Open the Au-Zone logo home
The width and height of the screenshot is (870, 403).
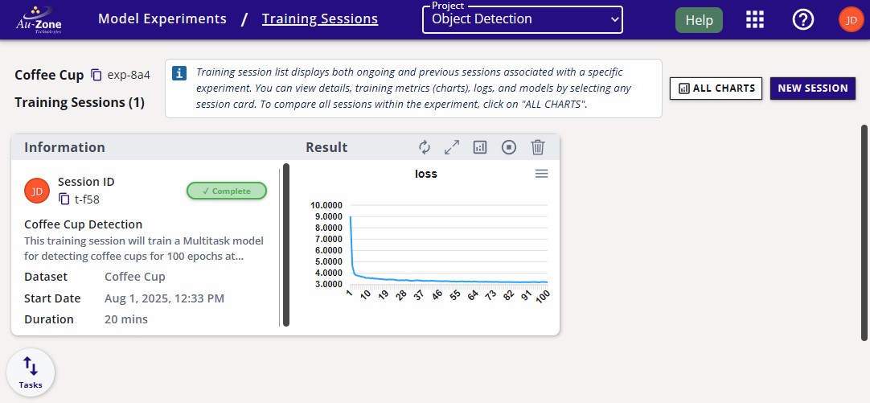[37, 19]
